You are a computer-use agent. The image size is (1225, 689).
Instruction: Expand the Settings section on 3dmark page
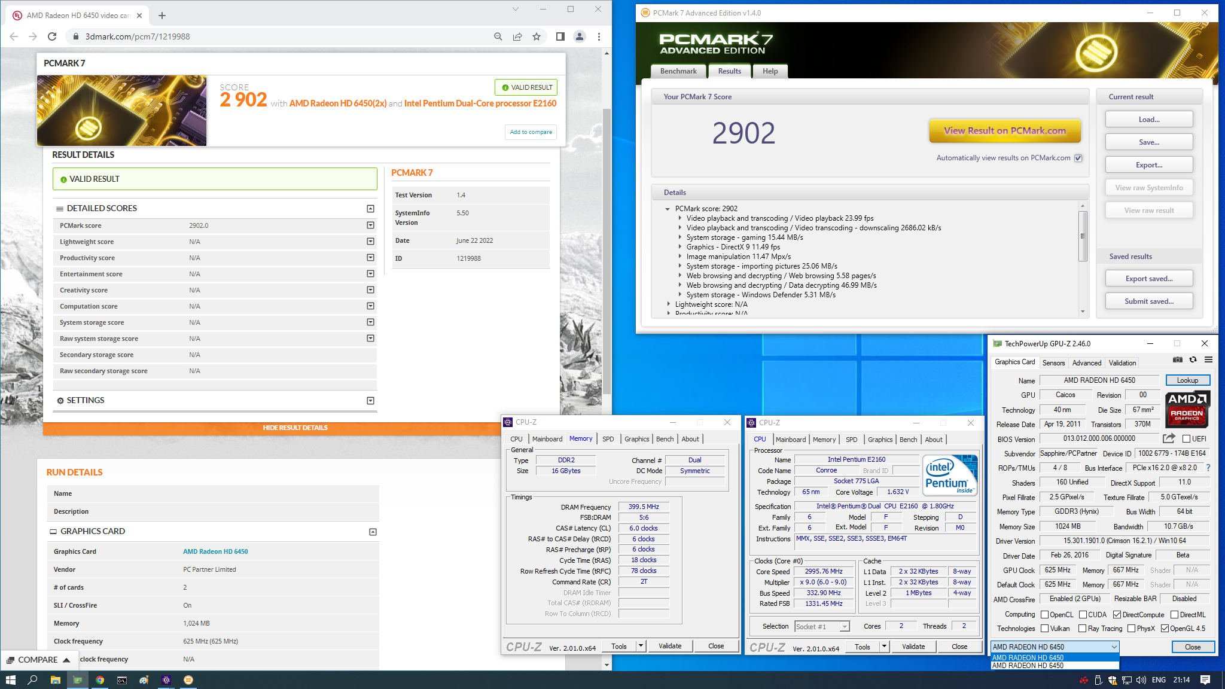pyautogui.click(x=370, y=401)
